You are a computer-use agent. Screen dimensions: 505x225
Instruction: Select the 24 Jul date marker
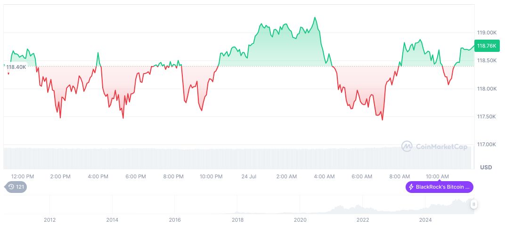[x=248, y=176]
